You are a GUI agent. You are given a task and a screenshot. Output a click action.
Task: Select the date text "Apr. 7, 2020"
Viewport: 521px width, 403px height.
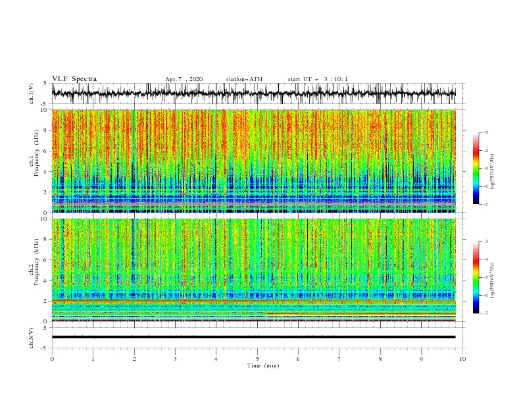184,79
